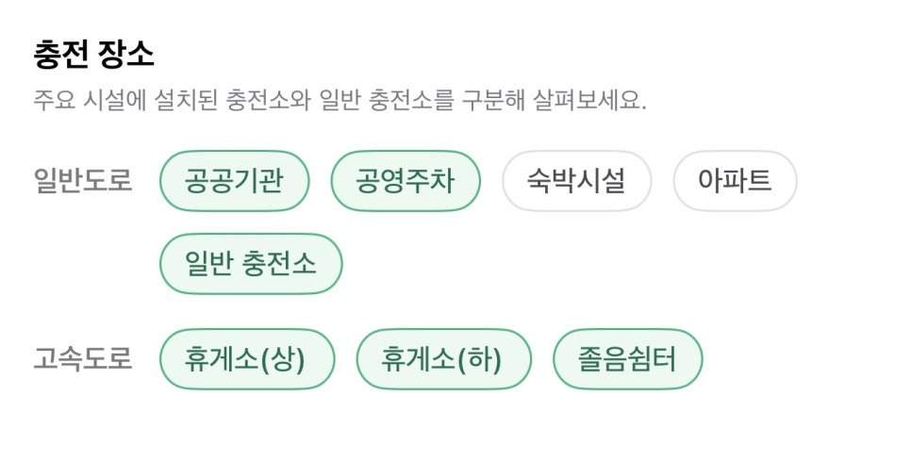The width and height of the screenshot is (911, 462).
Task: Click the 충전 장소 section heading
Action: click(x=93, y=56)
